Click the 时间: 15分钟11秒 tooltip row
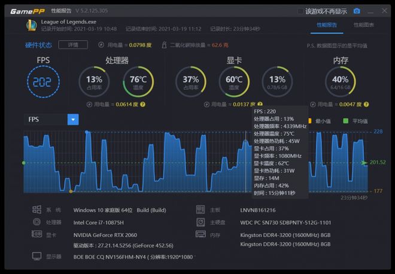 click(x=275, y=193)
